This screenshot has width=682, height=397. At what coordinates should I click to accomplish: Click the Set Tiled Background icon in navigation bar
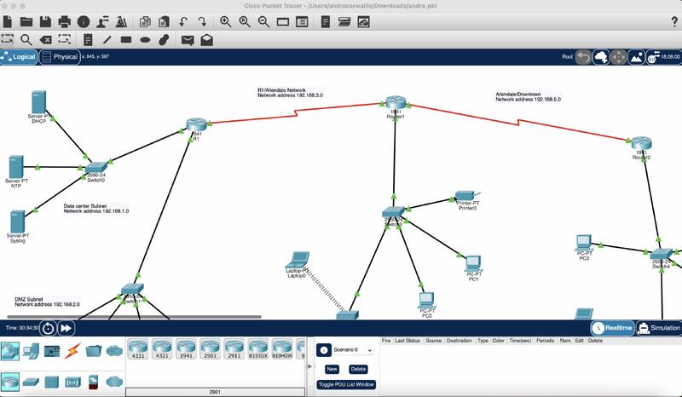[x=636, y=57]
